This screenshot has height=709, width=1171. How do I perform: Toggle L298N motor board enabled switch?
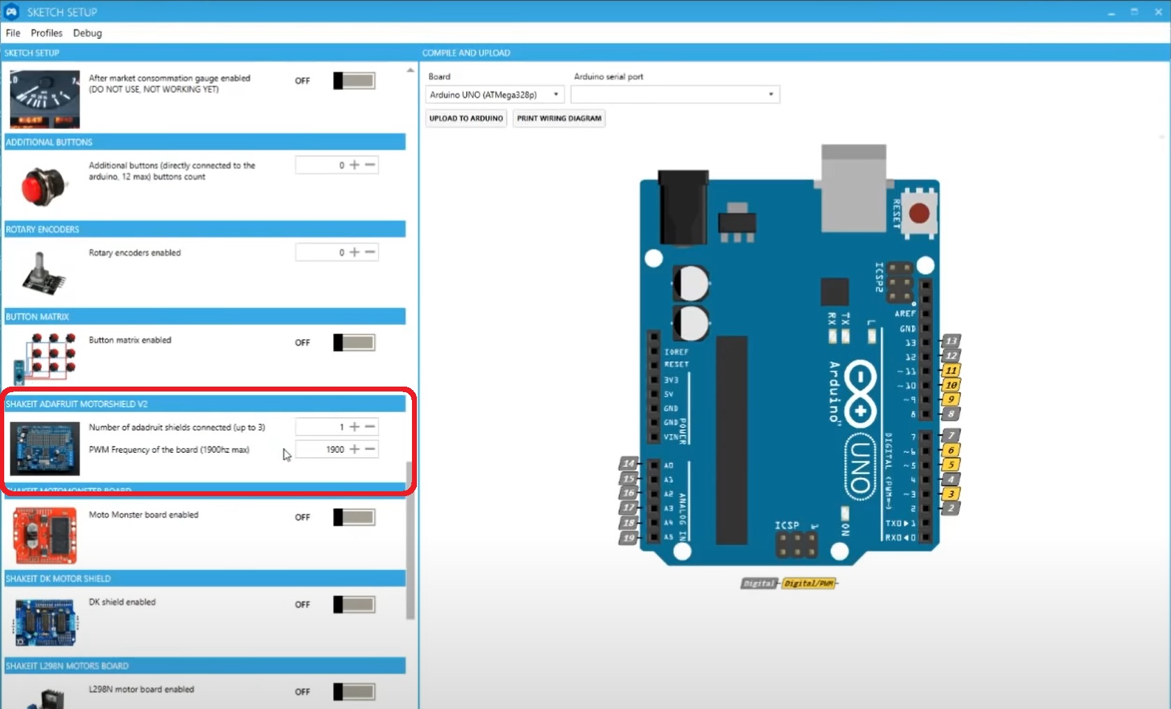(x=354, y=692)
